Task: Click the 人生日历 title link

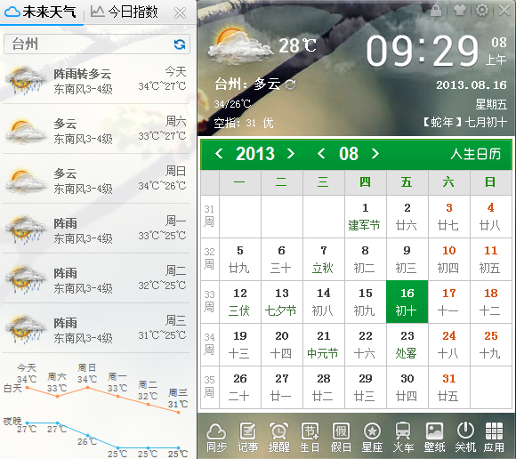Action: point(476,154)
